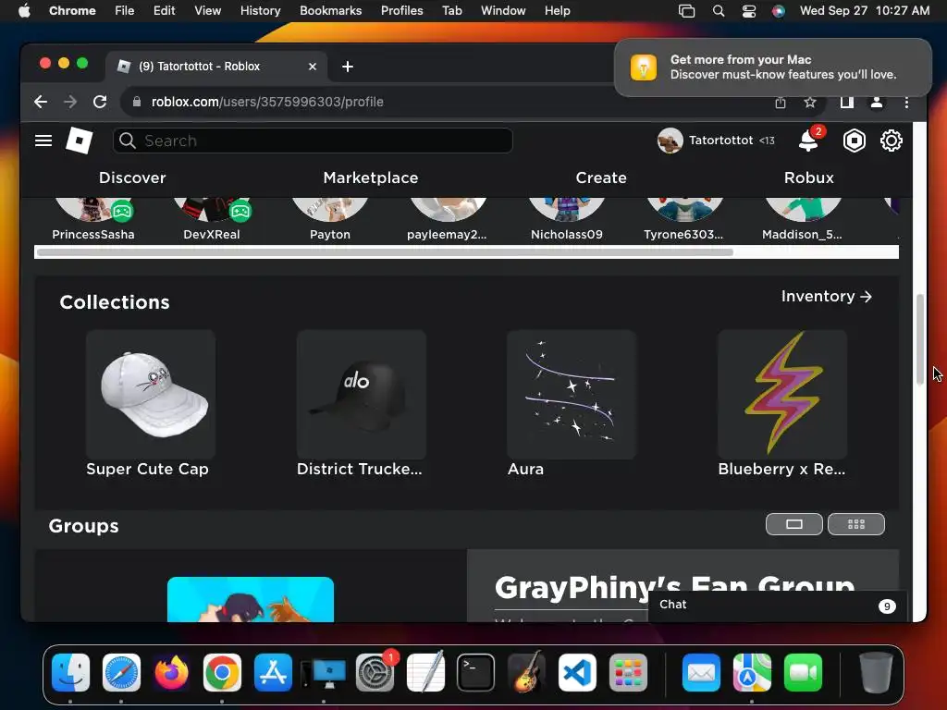Viewport: 947px width, 710px height.
Task: Close the Tatortottot - Roblox tab
Action: [x=313, y=67]
